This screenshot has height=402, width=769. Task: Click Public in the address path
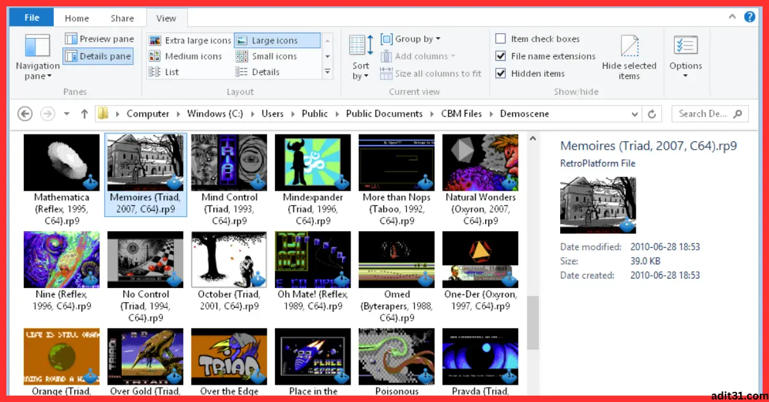315,114
